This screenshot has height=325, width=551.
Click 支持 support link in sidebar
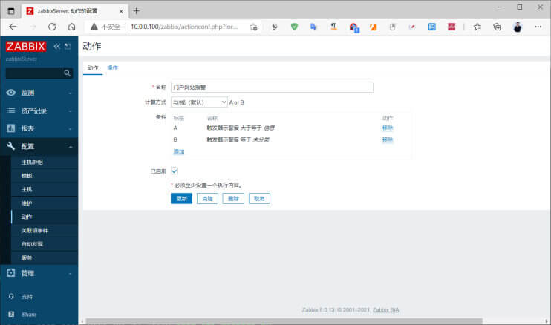pos(27,297)
